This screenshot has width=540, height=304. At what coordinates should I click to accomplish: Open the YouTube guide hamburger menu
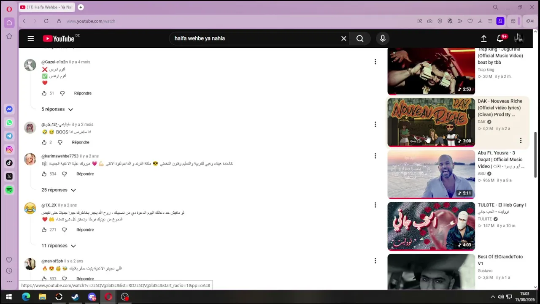pos(31,38)
